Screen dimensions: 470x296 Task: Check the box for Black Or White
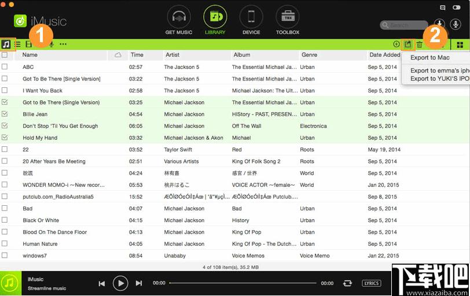click(5, 220)
